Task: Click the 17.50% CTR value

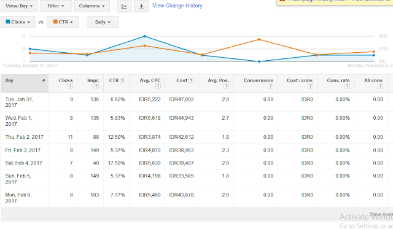Action: pyautogui.click(x=116, y=163)
